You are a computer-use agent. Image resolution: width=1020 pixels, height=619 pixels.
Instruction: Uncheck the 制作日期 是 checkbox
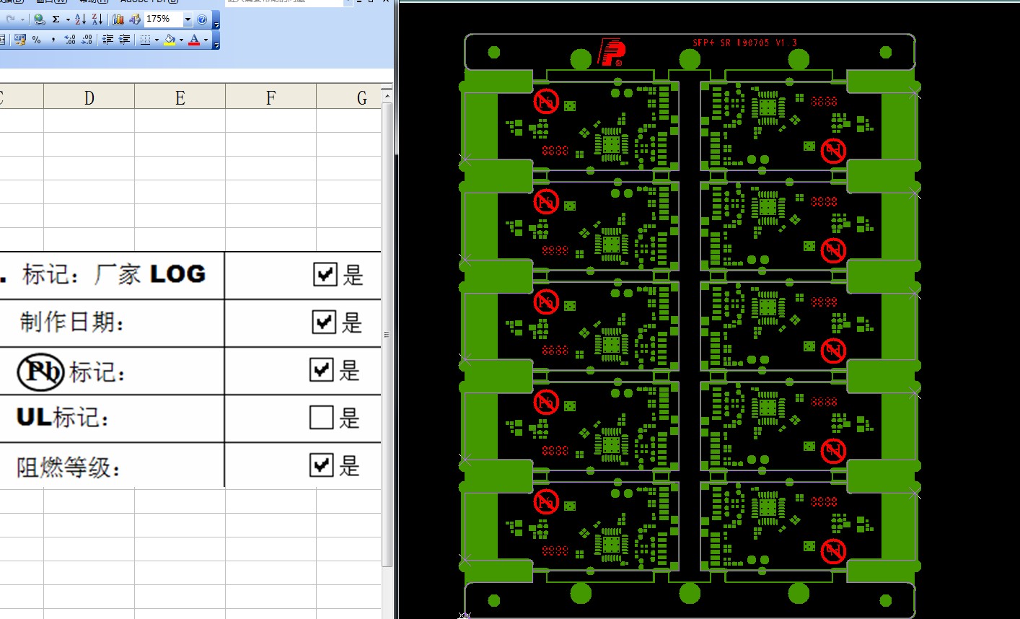324,322
